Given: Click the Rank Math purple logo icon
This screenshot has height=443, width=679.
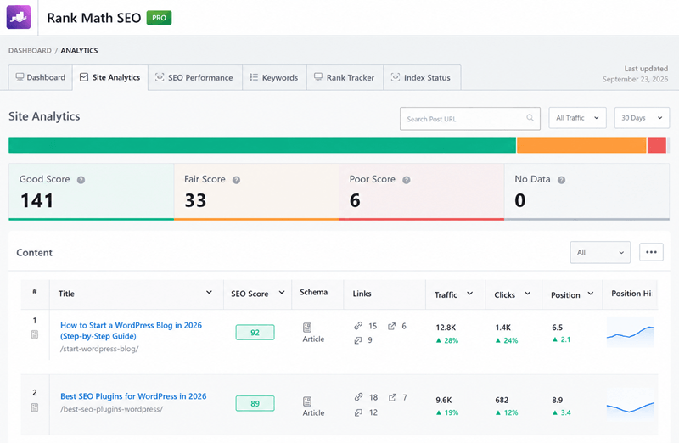Looking at the screenshot, I should click(x=19, y=17).
